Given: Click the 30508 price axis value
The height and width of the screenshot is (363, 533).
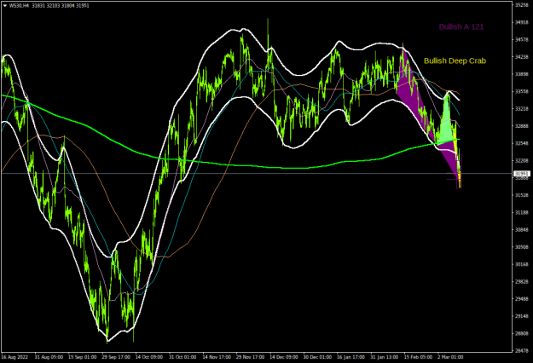Looking at the screenshot, I should 521,247.
